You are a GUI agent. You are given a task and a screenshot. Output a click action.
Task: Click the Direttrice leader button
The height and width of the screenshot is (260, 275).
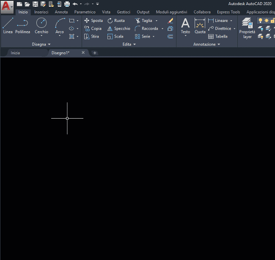[220, 29]
